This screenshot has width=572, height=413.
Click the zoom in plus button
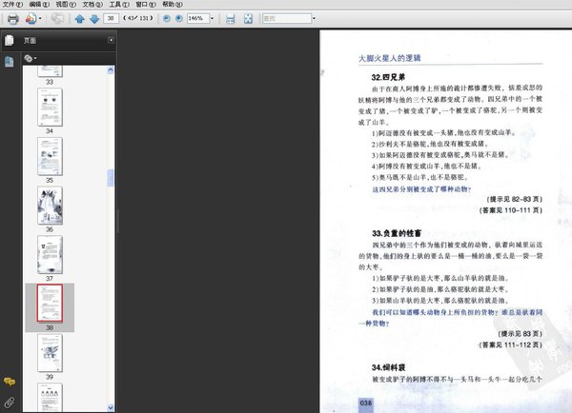(180, 18)
